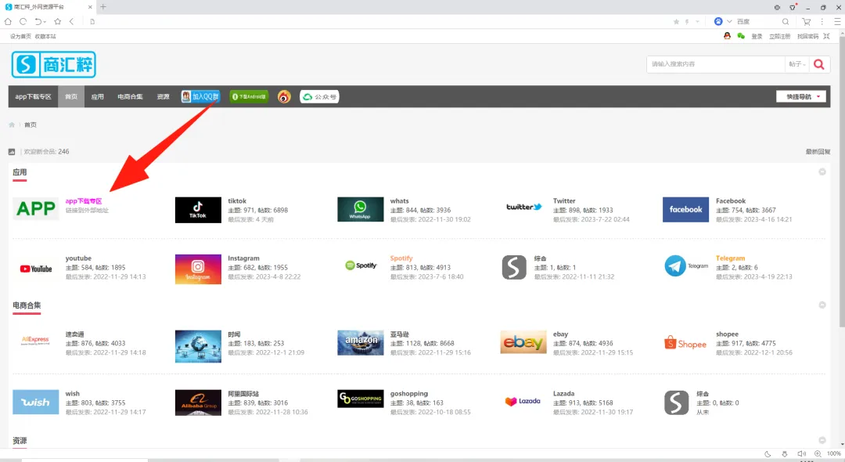Toggle page sound speaker icon

click(801, 454)
